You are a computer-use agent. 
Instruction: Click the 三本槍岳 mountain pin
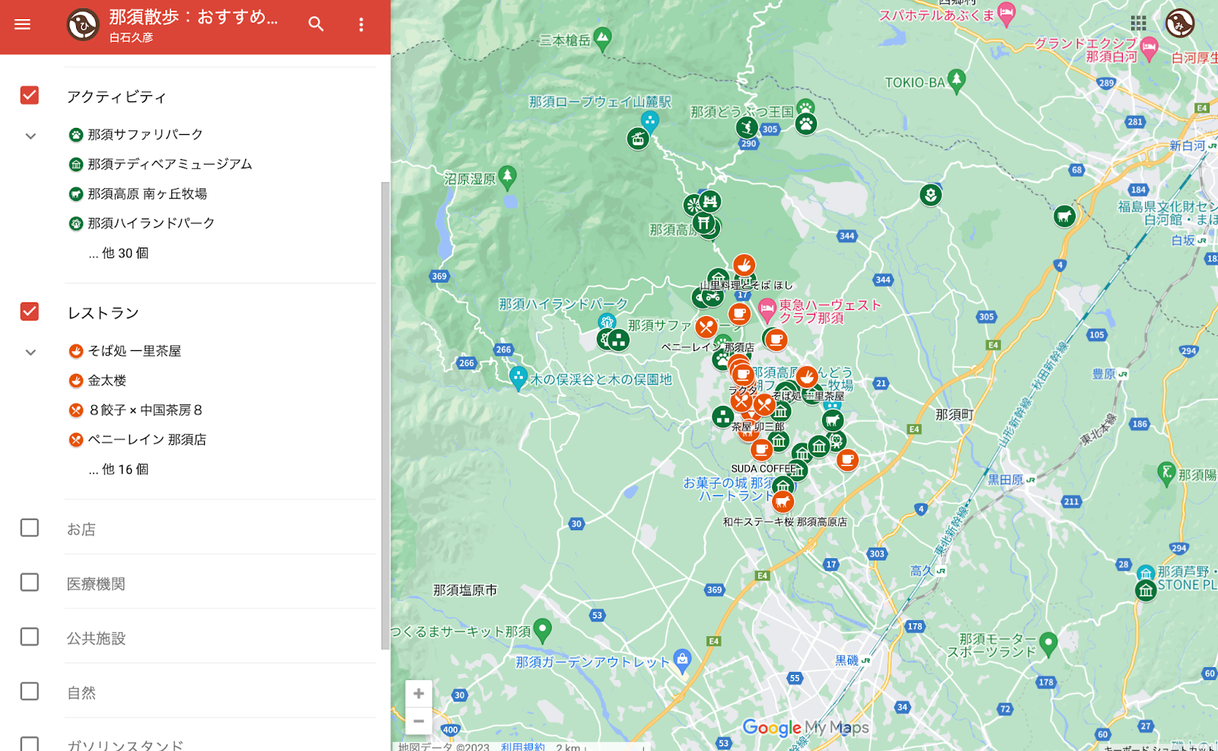pyautogui.click(x=603, y=38)
